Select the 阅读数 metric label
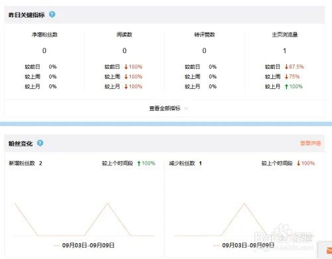332x259 pixels. pyautogui.click(x=124, y=35)
